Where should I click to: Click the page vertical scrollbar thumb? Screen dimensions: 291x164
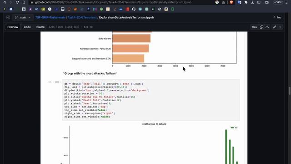[289, 91]
